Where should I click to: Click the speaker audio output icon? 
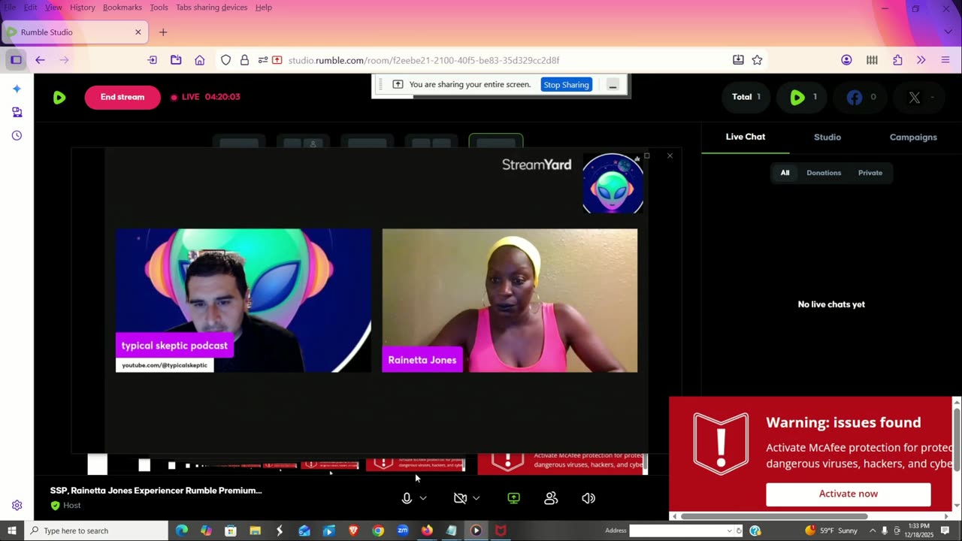click(x=588, y=498)
